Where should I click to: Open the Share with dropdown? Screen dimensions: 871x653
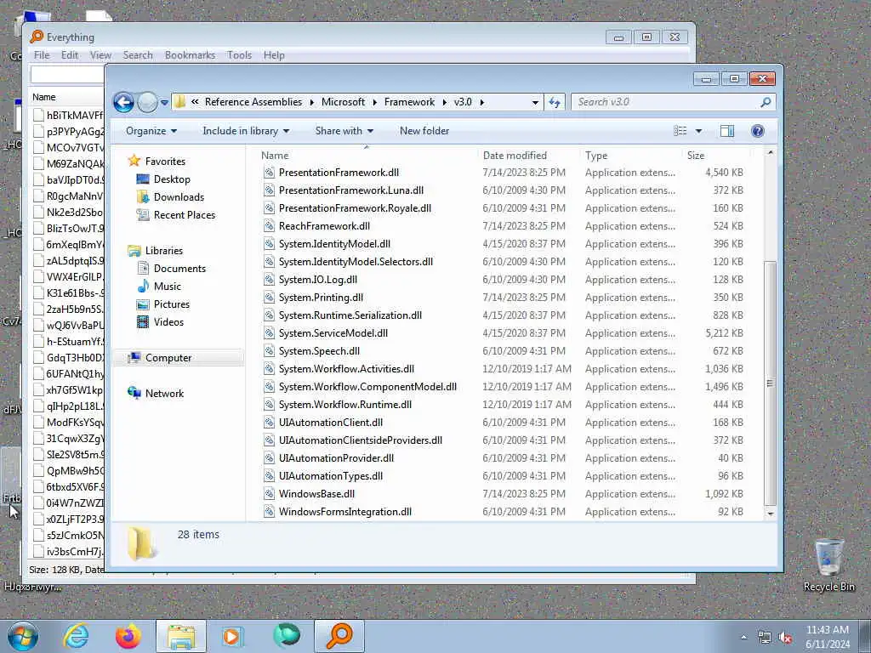coord(344,131)
